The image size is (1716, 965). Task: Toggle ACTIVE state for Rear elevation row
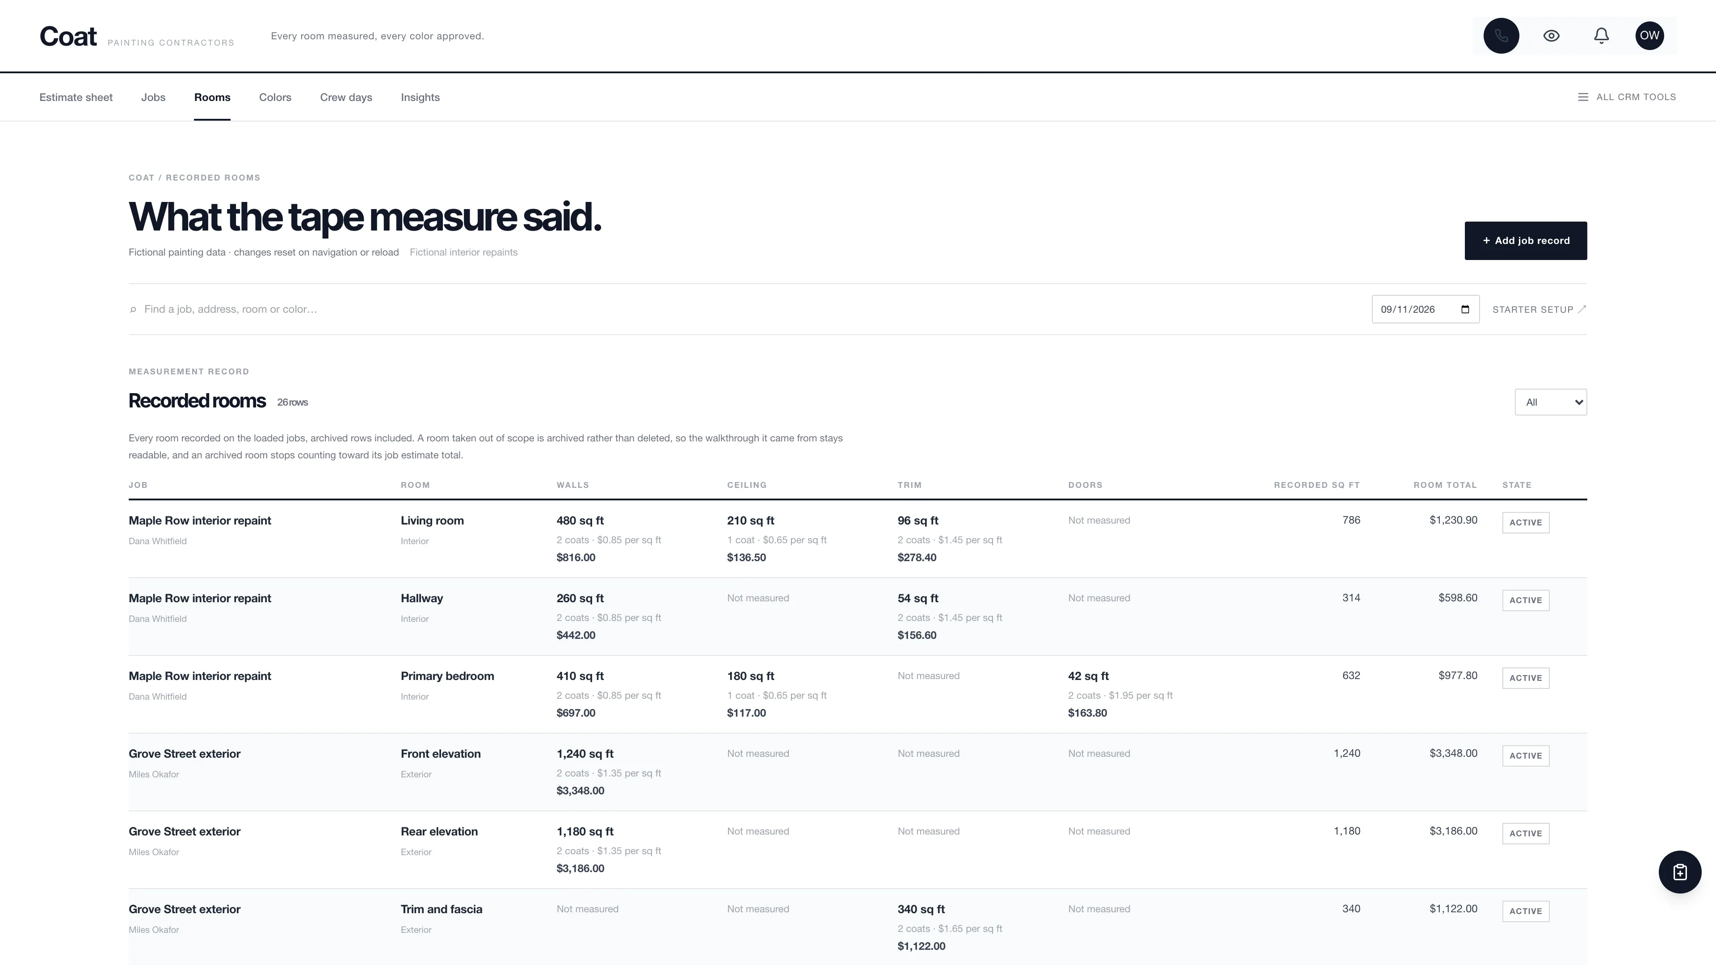point(1526,834)
